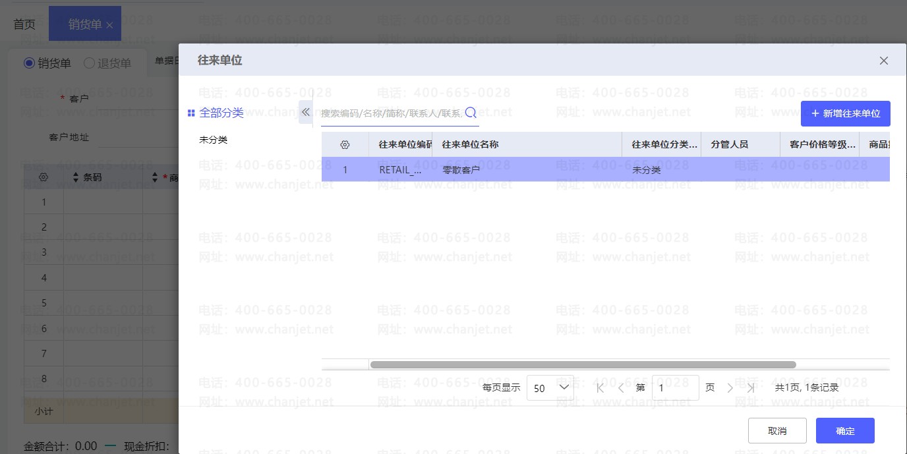Click the 确定 button
The image size is (907, 454).
coord(845,431)
